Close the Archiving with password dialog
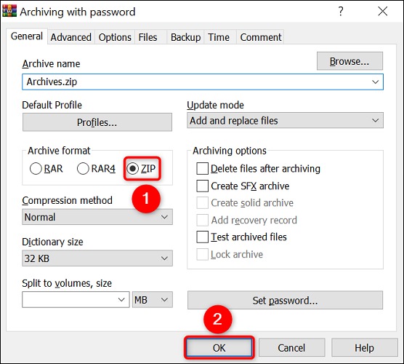404x364 pixels. pos(383,12)
